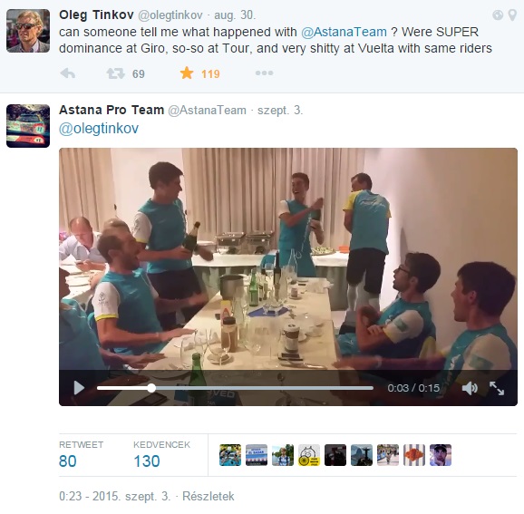524x514 pixels.
Task: Expand the video to fullscreen
Action: (x=497, y=388)
